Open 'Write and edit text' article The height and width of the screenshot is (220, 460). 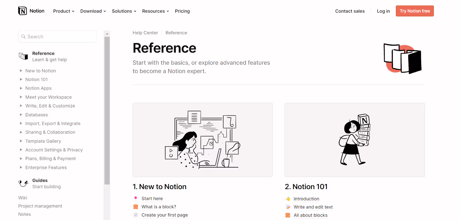click(313, 207)
